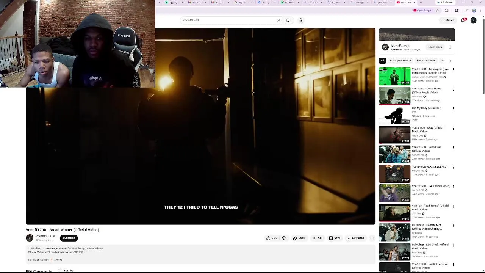Open the comments Sort by menu

[66, 271]
